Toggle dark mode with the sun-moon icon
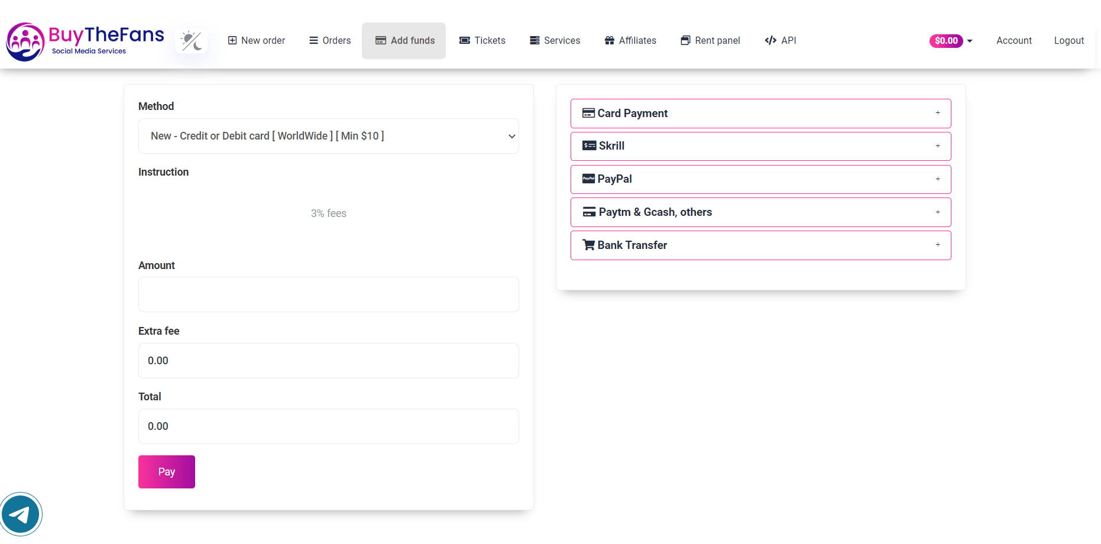The image size is (1101, 544). click(191, 41)
